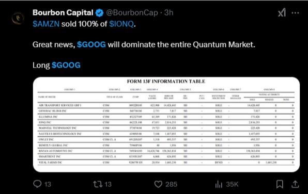Viewport: 308px width, 194px height.
Task: Click the reply speech bubble icon
Action: [x=37, y=184]
